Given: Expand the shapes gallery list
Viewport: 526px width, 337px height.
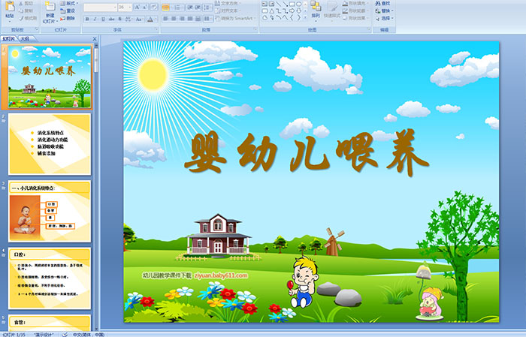Looking at the screenshot, I should (x=305, y=18).
